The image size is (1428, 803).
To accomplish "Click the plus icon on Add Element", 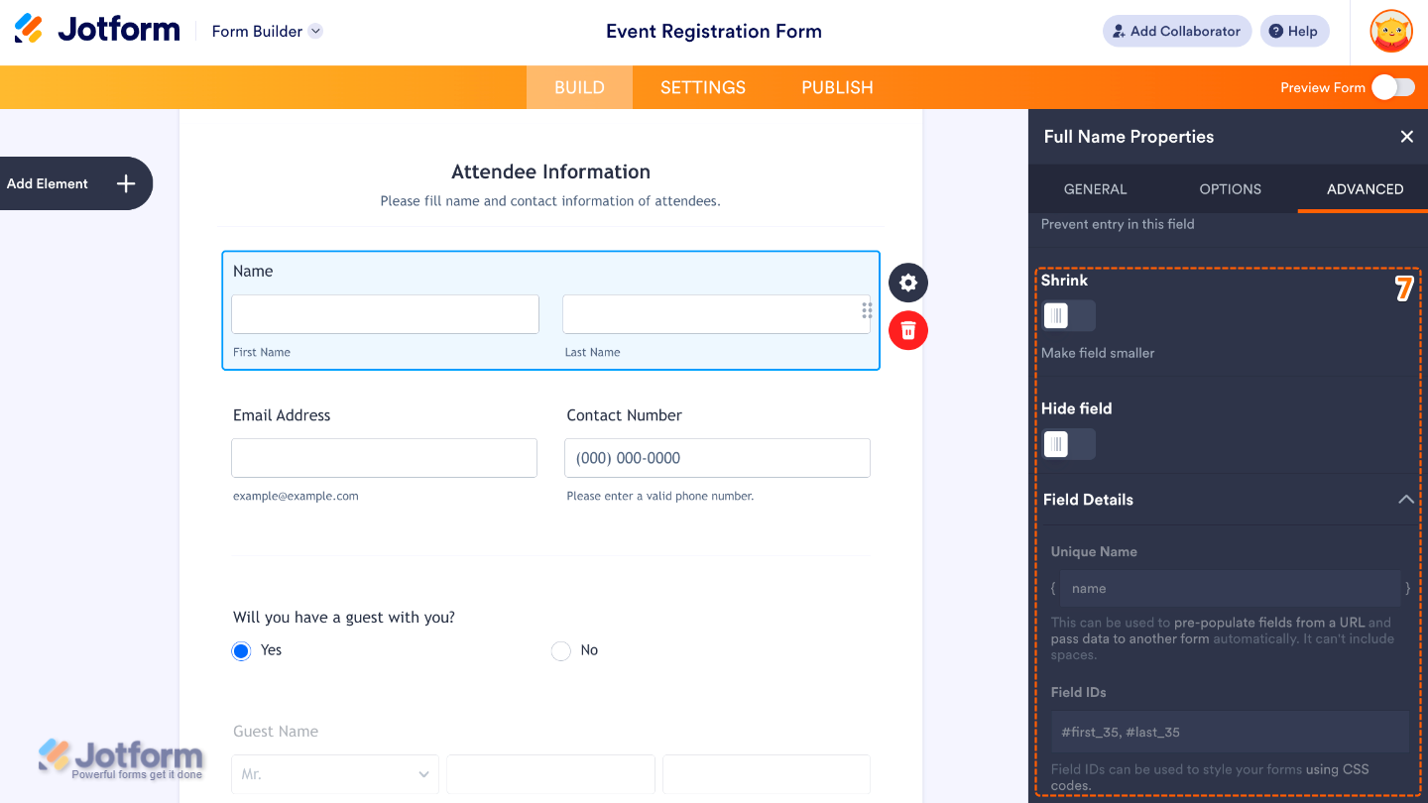I will click(x=126, y=183).
